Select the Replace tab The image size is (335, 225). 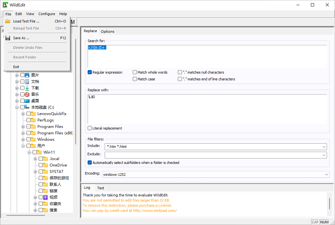(x=90, y=31)
